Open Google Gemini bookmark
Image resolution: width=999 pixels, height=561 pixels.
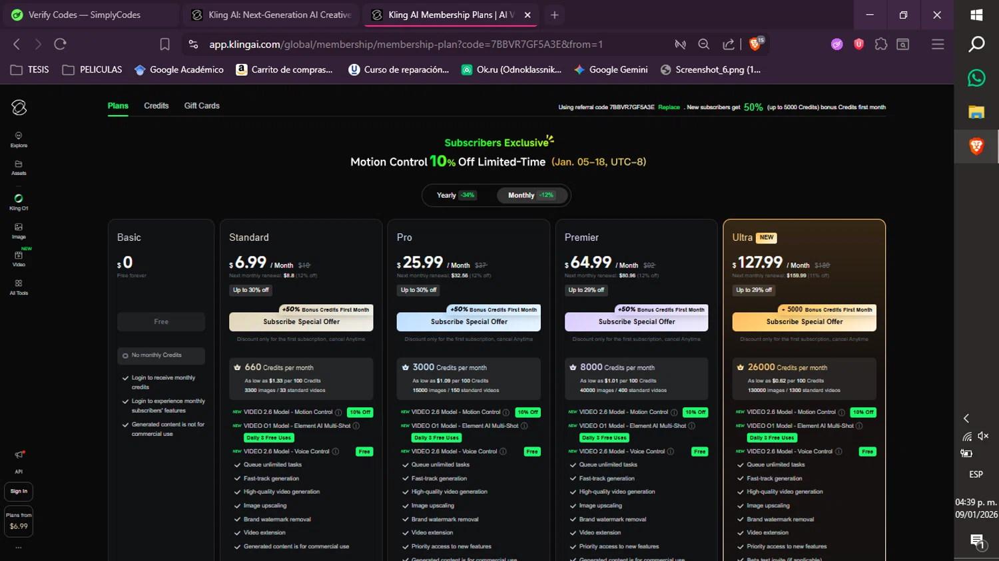coord(611,69)
